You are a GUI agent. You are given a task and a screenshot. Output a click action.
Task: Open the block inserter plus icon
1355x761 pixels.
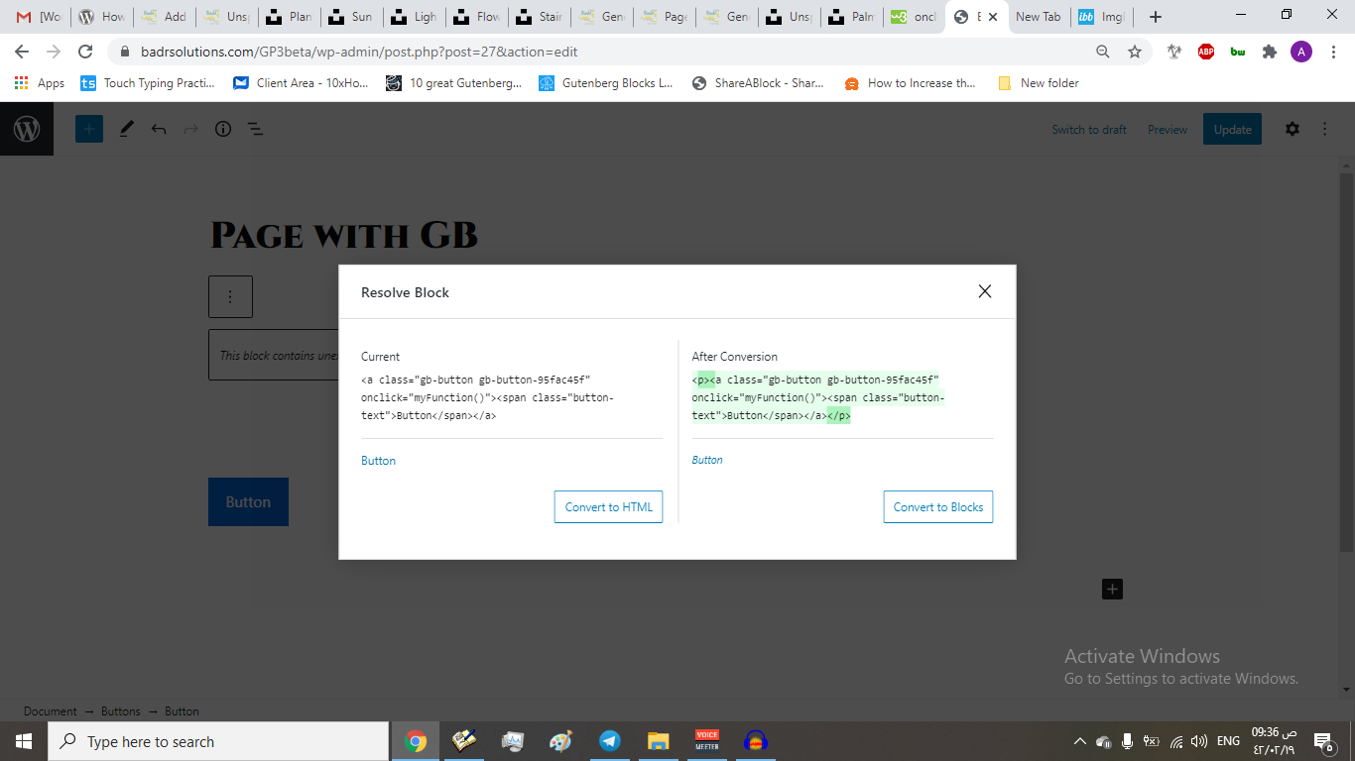click(89, 129)
